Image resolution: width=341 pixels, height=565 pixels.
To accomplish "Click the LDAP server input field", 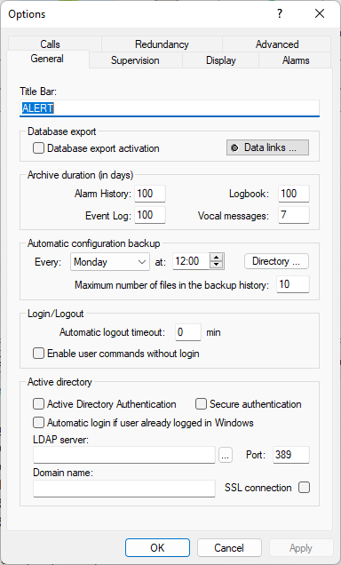I will [124, 455].
